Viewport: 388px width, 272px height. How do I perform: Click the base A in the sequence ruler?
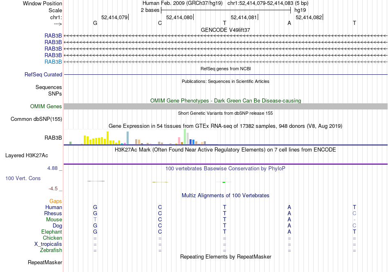289,23
